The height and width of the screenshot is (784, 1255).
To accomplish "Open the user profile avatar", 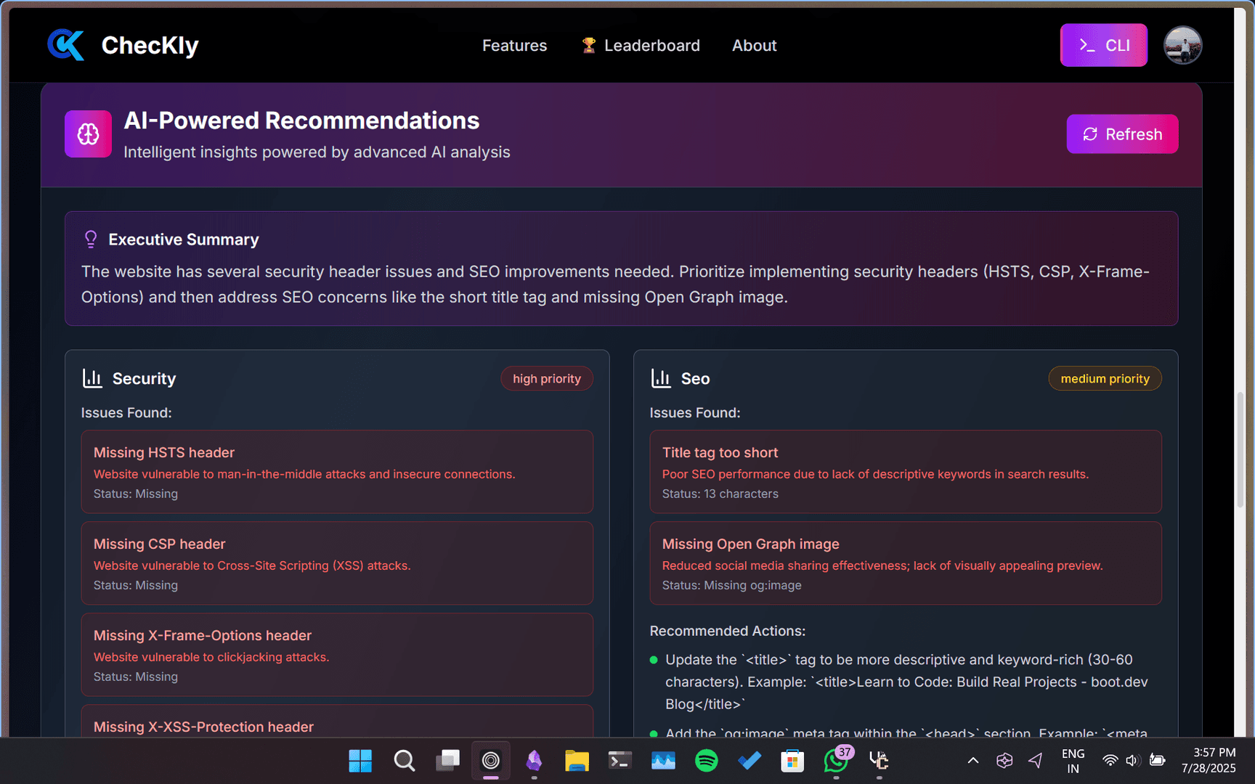I will click(1182, 45).
